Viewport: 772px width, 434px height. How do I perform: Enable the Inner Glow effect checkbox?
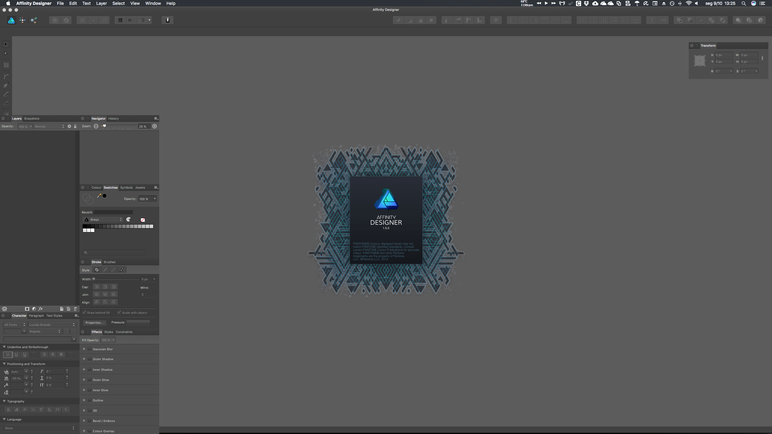click(90, 390)
